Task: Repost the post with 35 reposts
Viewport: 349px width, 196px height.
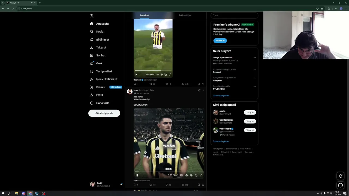Action: tap(152, 84)
